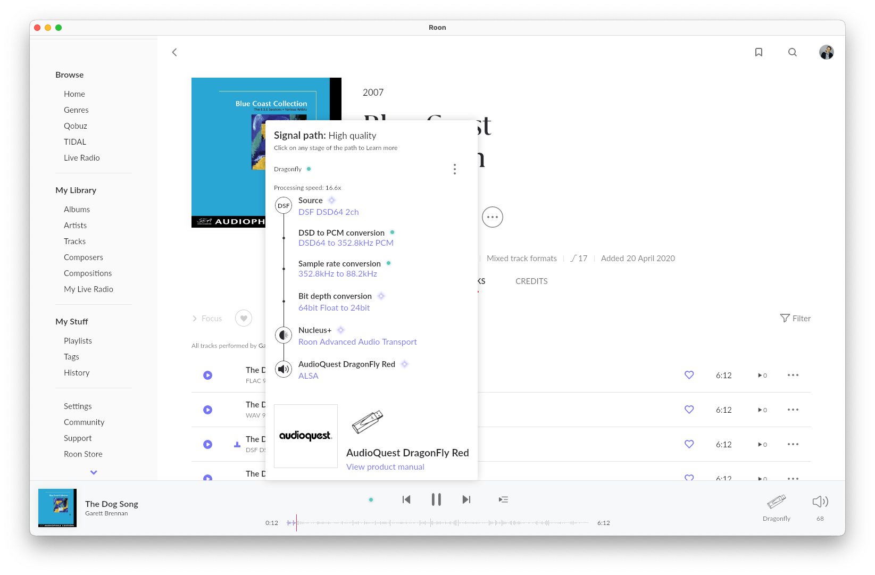Open the play queue icon
This screenshot has width=875, height=575.
pos(503,499)
